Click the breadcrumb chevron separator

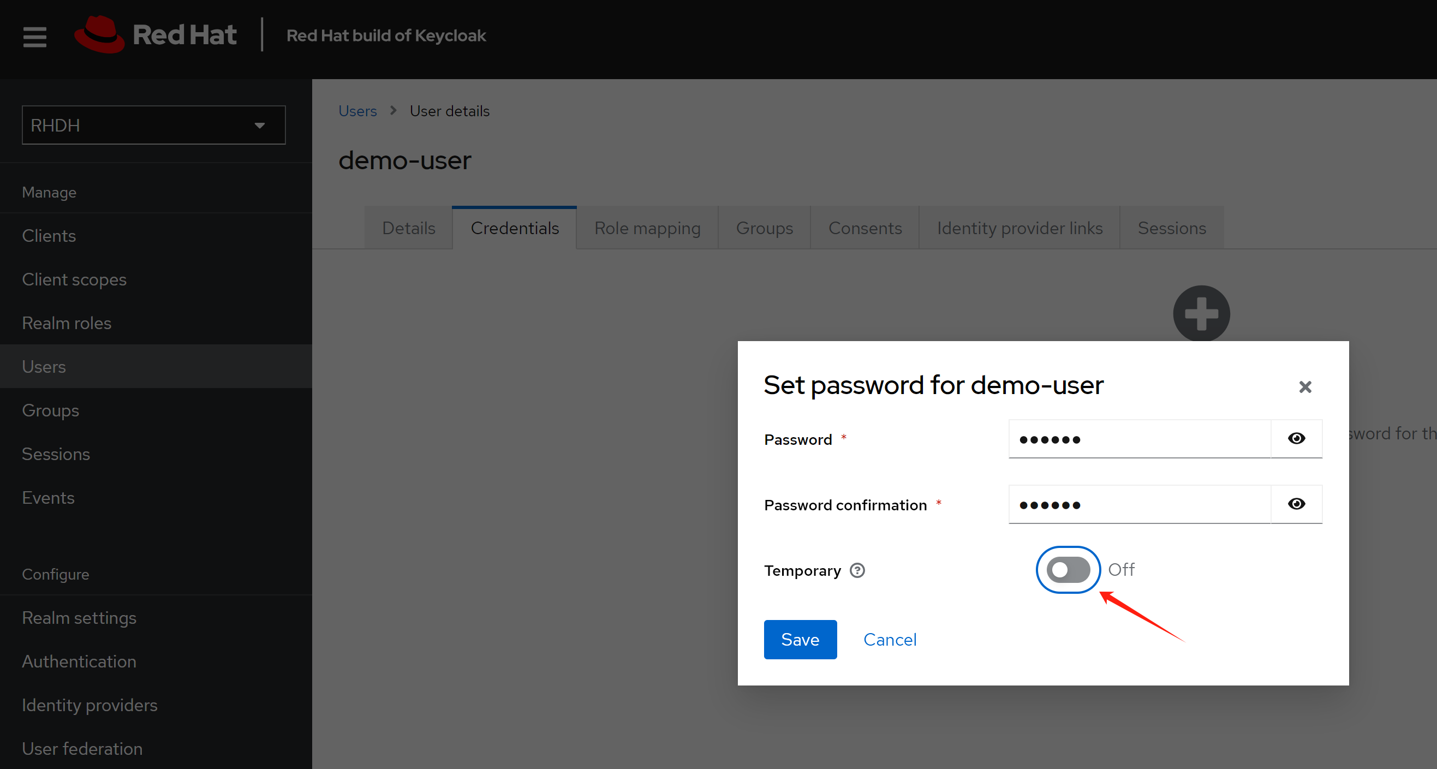tap(393, 110)
